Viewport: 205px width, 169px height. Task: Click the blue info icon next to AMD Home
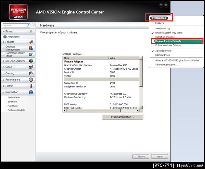(5, 37)
